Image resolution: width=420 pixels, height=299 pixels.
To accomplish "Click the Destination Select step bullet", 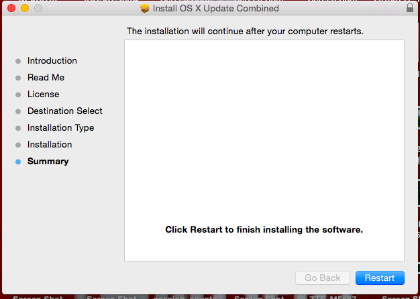I will point(18,111).
